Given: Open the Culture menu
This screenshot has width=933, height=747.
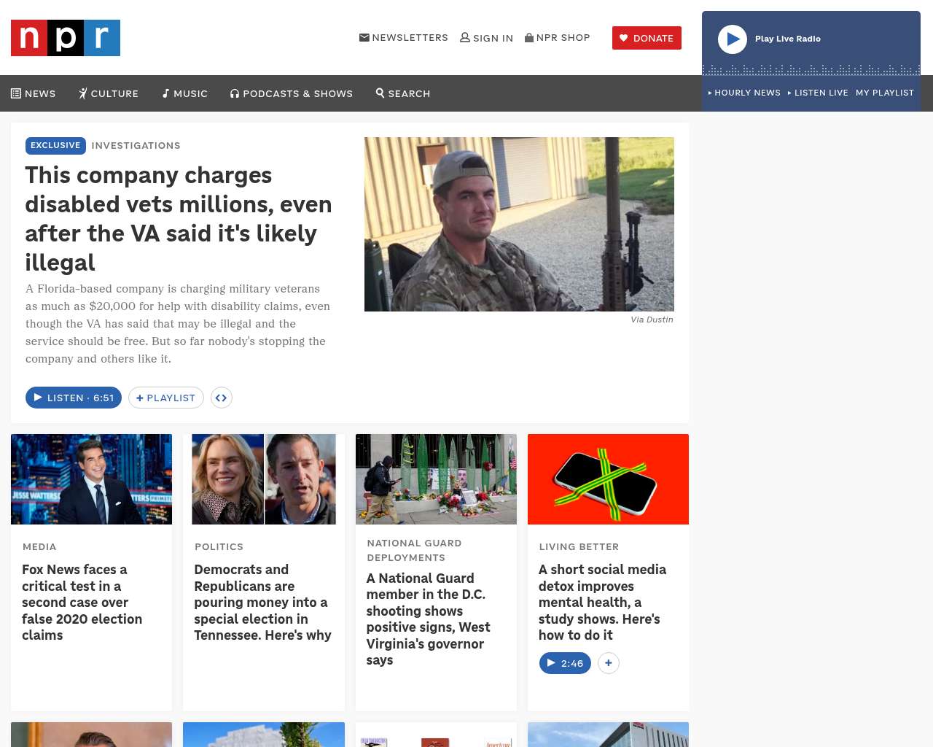Looking at the screenshot, I should [109, 93].
